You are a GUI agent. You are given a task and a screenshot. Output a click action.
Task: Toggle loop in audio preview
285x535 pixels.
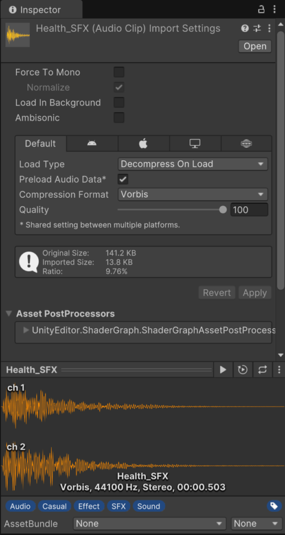point(262,370)
